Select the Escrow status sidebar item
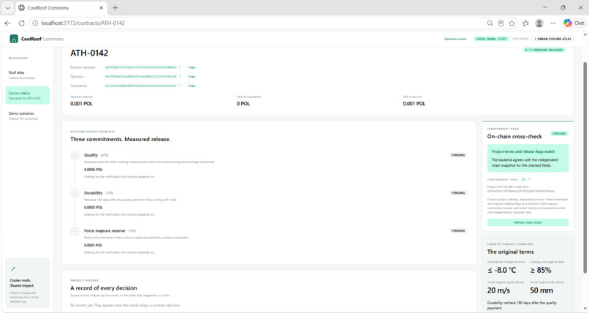 point(27,96)
